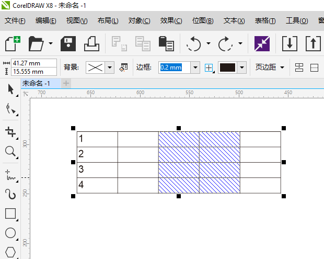Screen dimensions: 324x259
Task: Select the Artistic media tool
Action: (x=11, y=194)
